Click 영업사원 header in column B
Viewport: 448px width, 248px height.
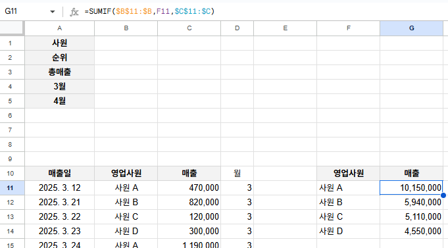tap(126, 174)
